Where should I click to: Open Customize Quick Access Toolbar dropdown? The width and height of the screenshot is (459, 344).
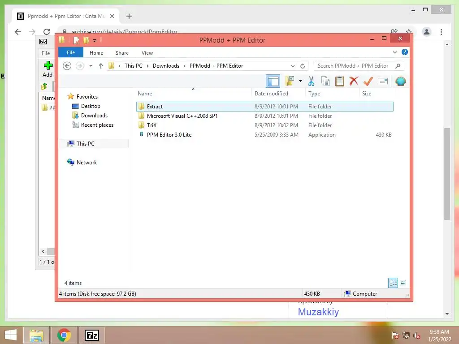point(95,41)
